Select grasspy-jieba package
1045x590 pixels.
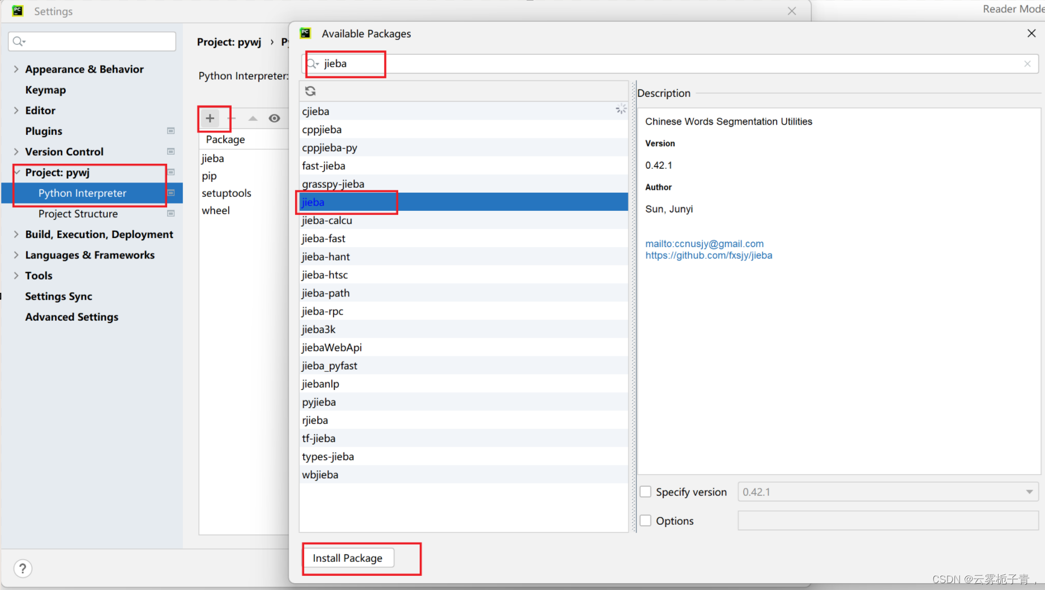(463, 184)
